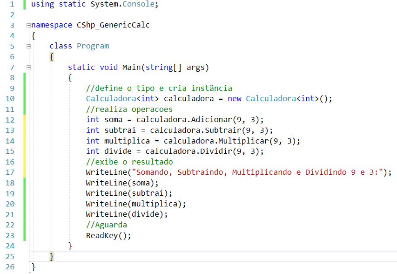Click 'ReadKey();' statement
The image size is (397, 274).
(x=108, y=236)
